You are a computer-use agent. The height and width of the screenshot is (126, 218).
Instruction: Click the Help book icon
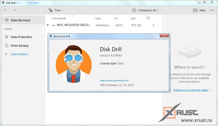195,10
